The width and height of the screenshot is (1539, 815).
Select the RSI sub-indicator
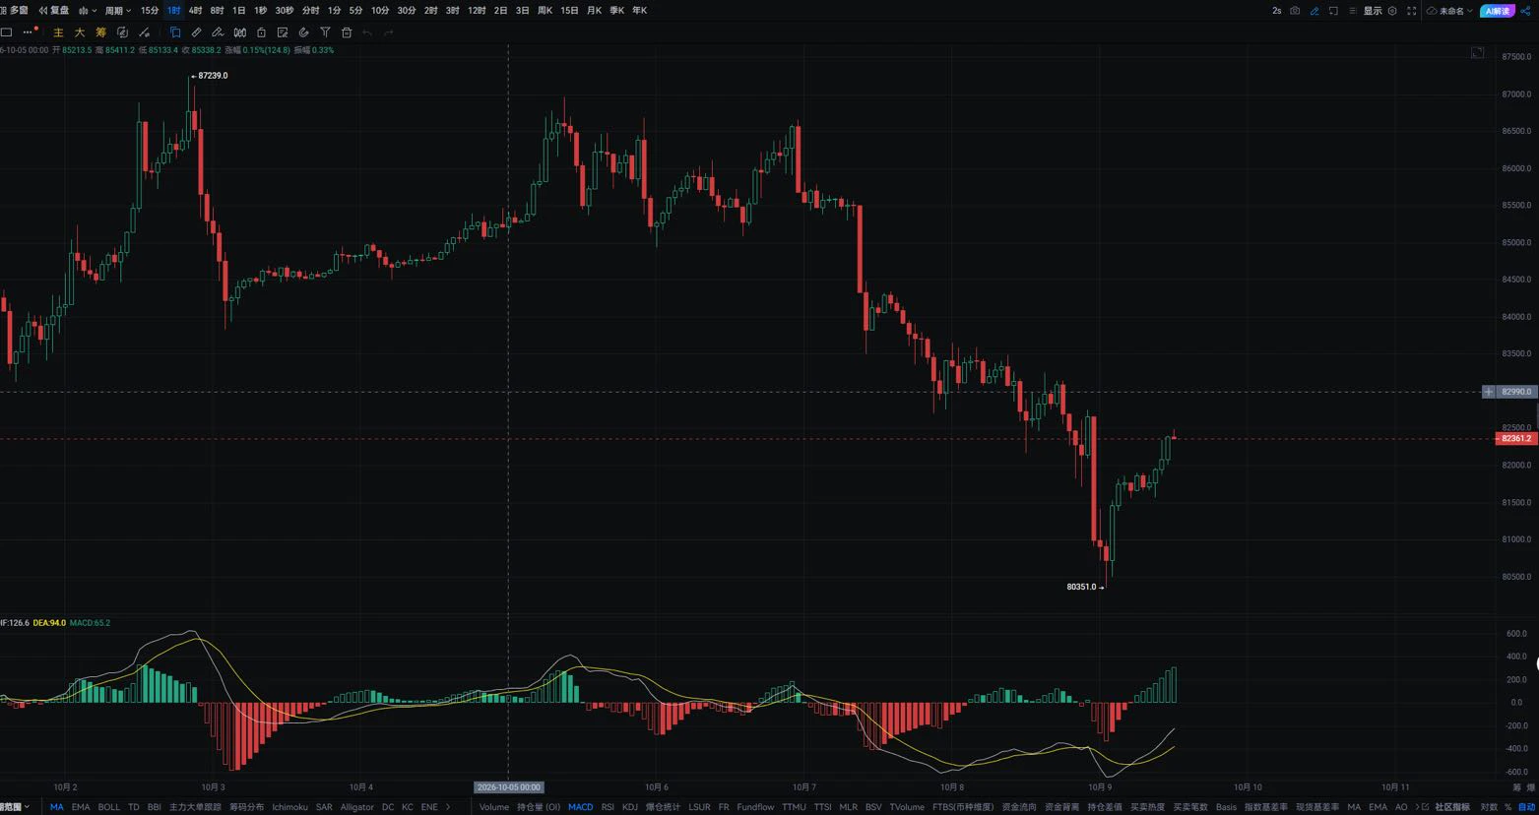(608, 807)
